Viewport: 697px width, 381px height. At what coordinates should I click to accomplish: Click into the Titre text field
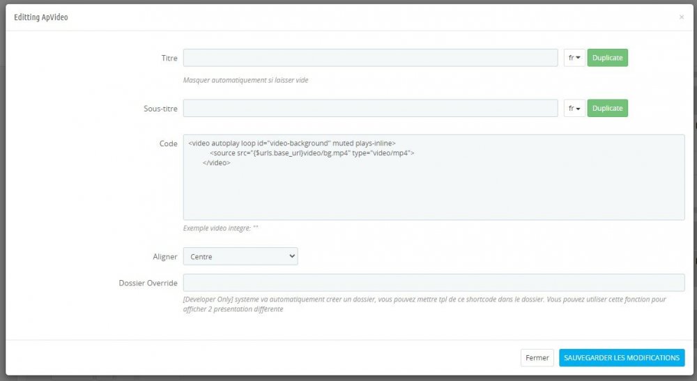pos(370,58)
